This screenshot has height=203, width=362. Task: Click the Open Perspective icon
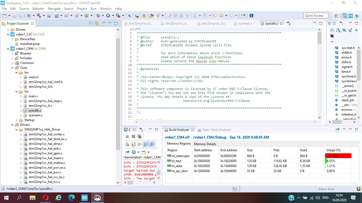tap(336, 16)
